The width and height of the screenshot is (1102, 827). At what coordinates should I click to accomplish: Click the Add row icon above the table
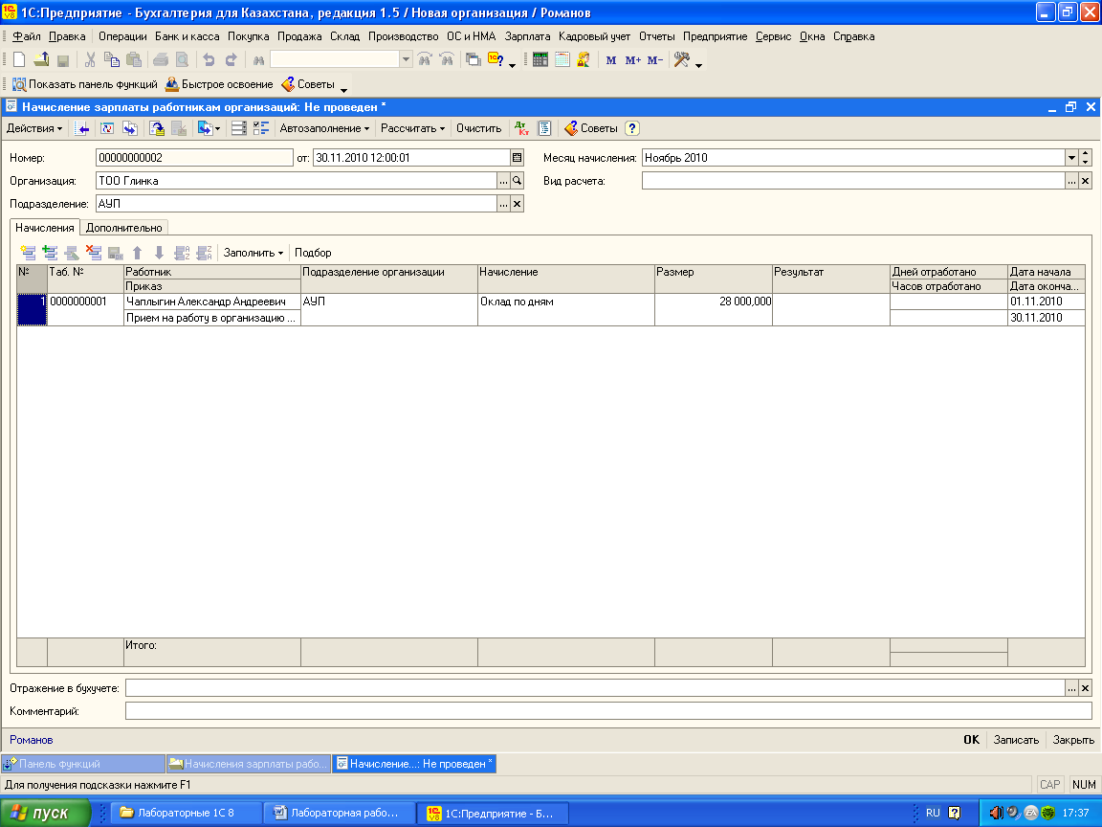pos(28,253)
